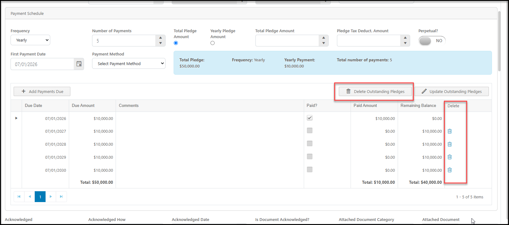Toggle the Perpetual switch
The height and width of the screenshot is (225, 509).
click(x=432, y=41)
